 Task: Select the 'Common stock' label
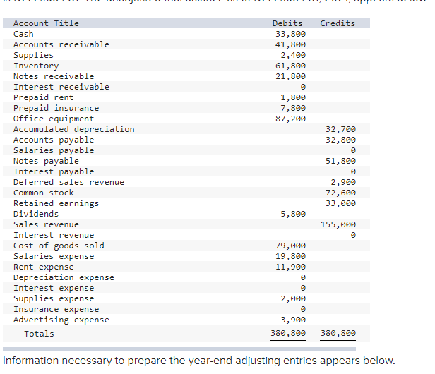coord(44,193)
